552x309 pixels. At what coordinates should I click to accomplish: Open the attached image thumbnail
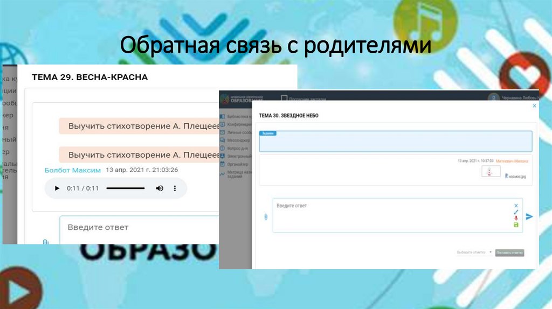click(x=491, y=172)
